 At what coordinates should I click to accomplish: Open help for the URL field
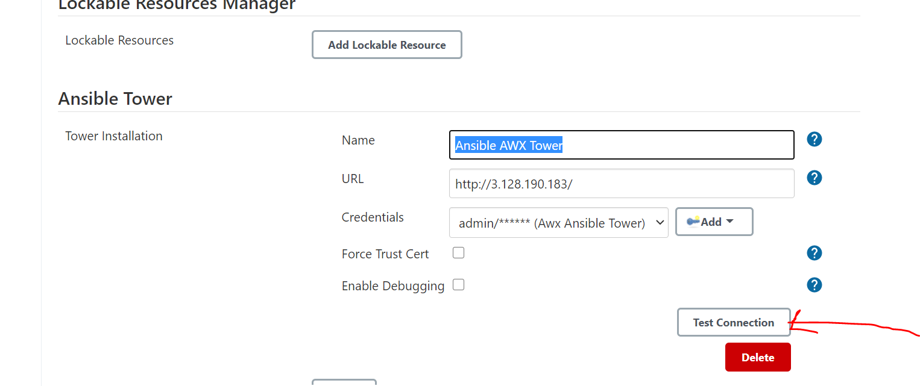click(x=814, y=178)
